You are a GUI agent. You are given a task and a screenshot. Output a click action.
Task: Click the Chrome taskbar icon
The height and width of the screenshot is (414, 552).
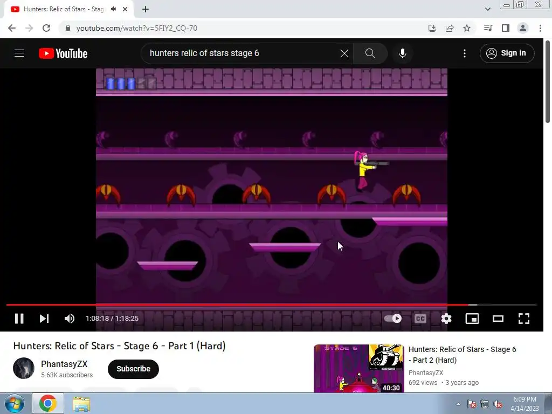(x=48, y=403)
